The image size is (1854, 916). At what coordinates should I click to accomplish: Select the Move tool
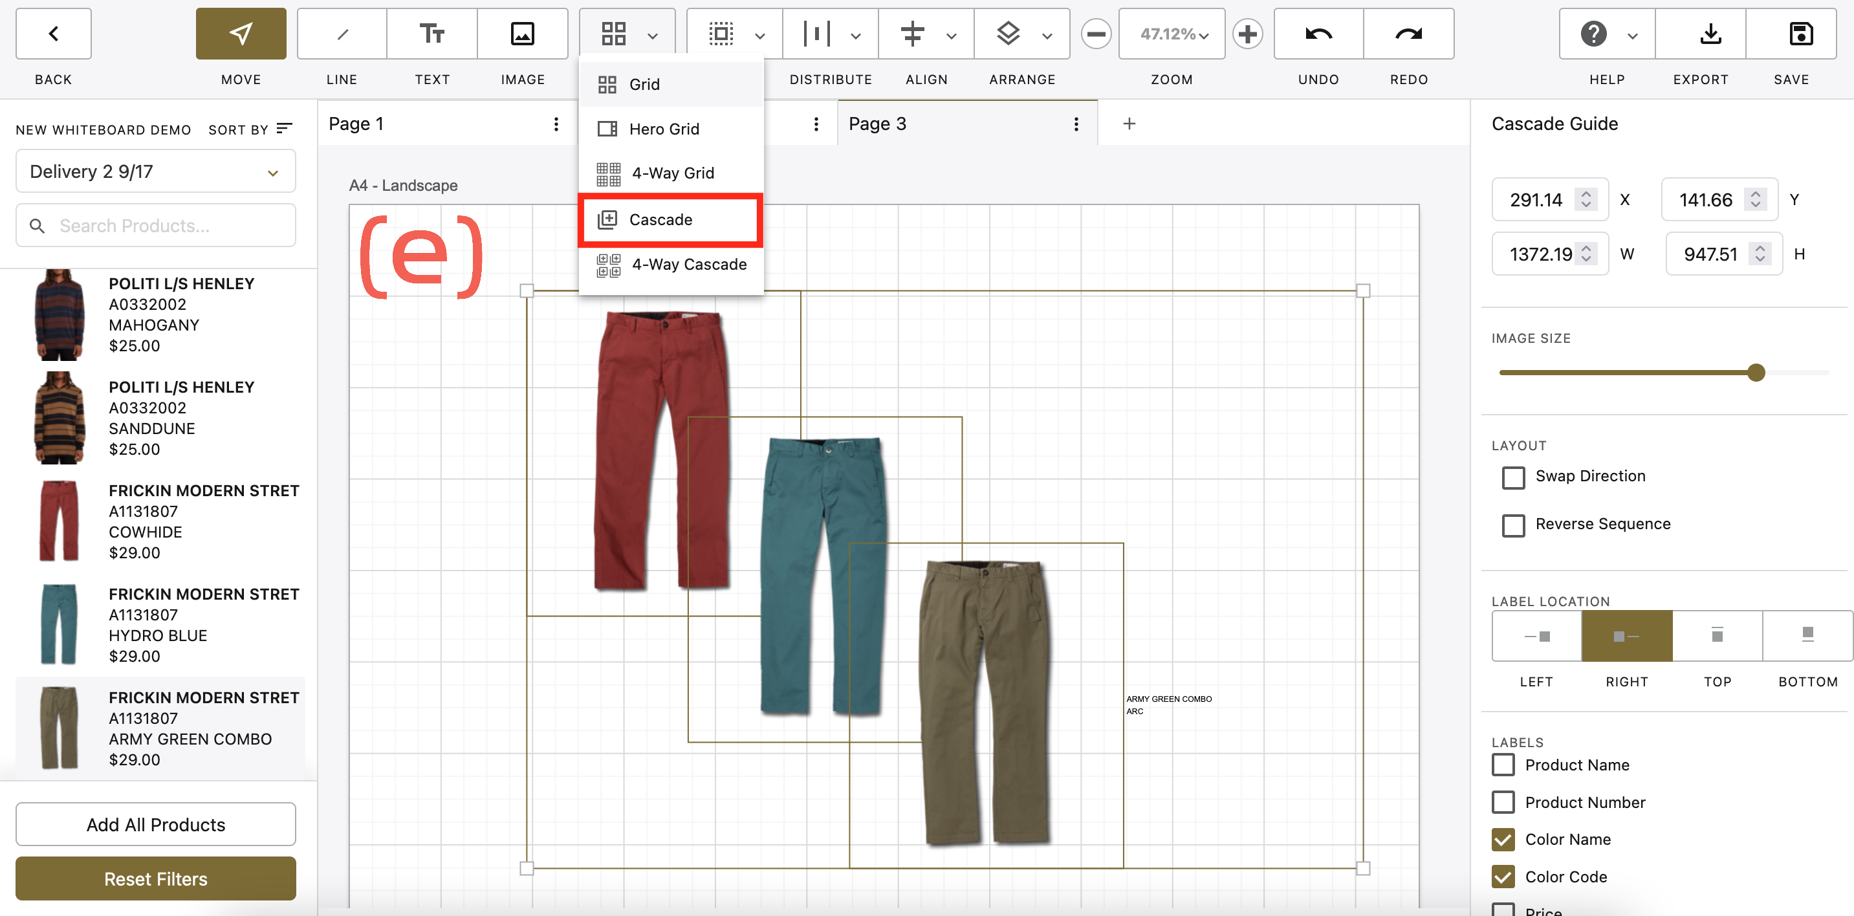point(241,33)
